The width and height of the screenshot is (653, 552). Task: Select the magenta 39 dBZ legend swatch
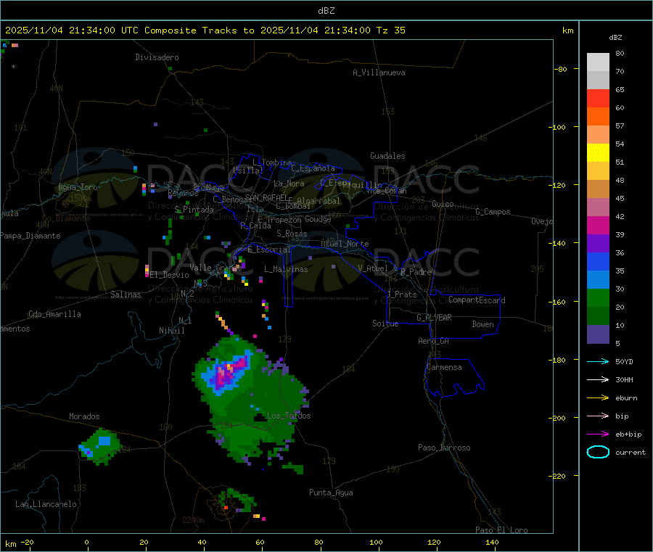598,225
